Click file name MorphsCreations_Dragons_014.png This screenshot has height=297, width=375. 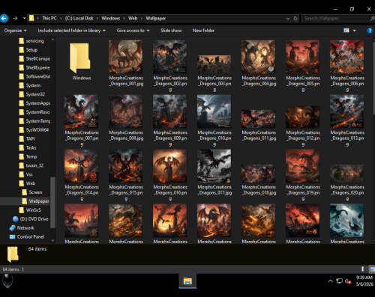(x=82, y=193)
